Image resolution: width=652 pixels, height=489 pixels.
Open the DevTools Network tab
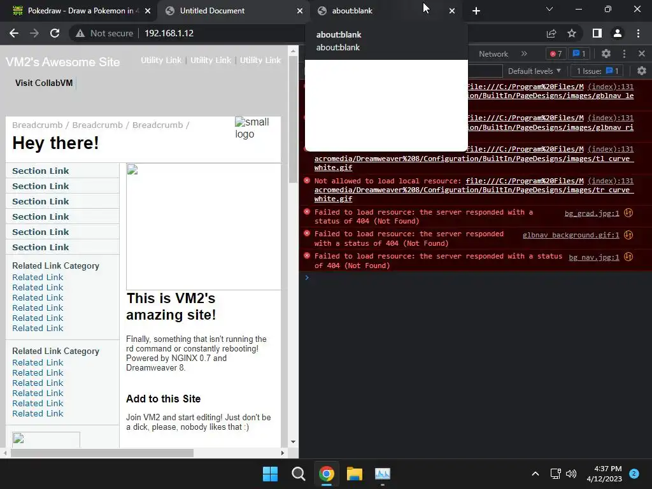coord(493,54)
